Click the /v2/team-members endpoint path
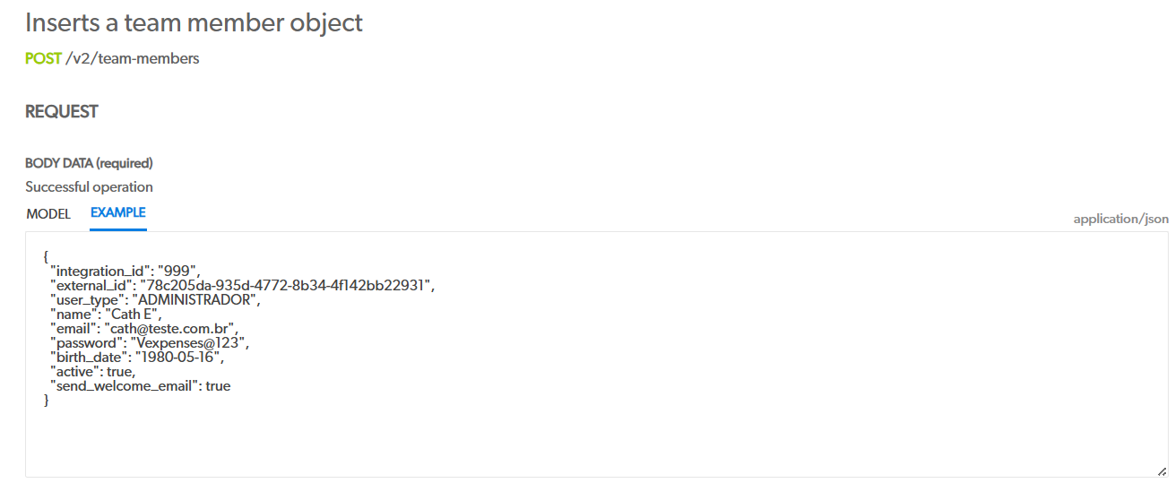 point(133,58)
